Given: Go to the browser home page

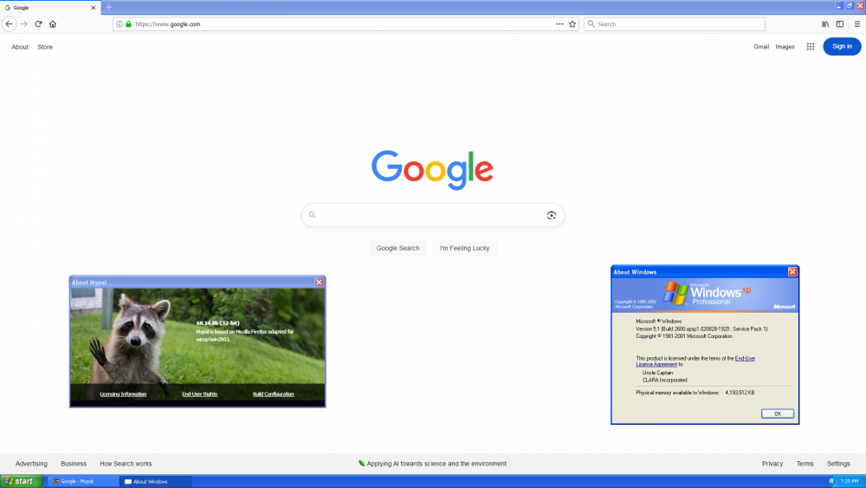Looking at the screenshot, I should click(53, 24).
